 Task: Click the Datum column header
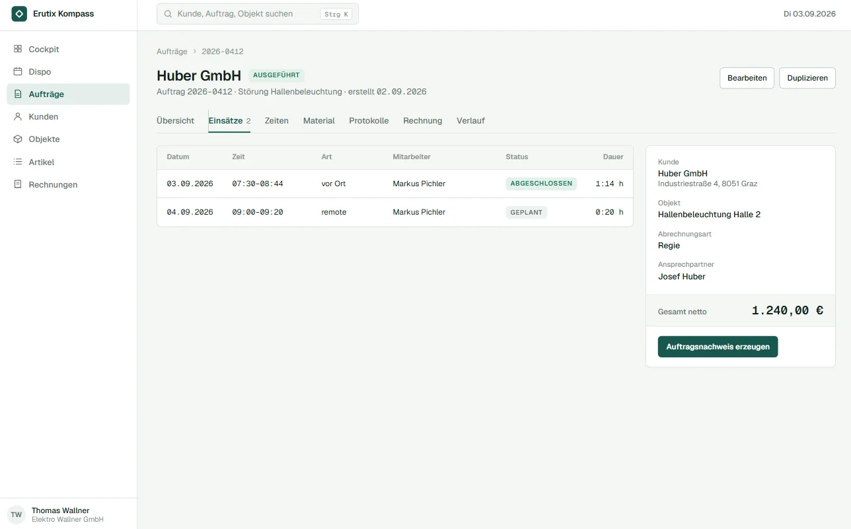point(178,157)
